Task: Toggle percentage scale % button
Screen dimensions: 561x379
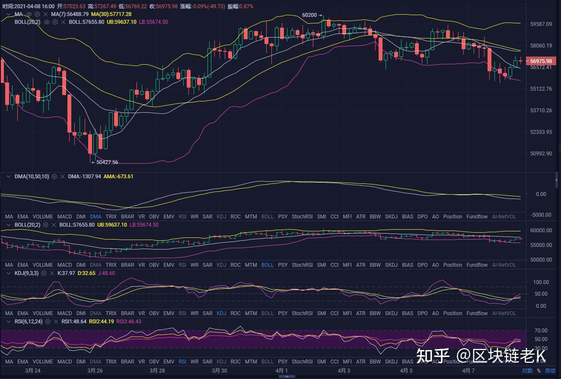Action: (539, 370)
